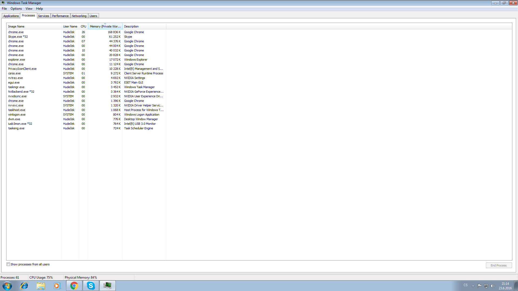Select the explorer.exe process row

[16, 60]
